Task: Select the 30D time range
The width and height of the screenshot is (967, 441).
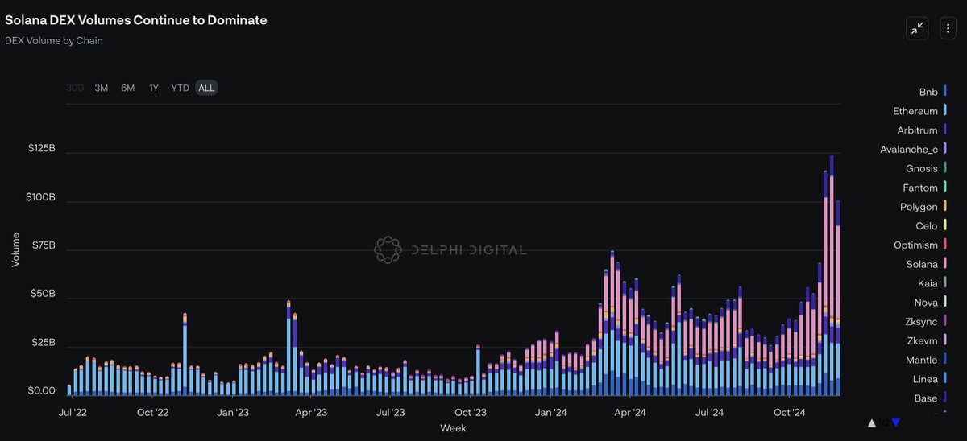Action: pyautogui.click(x=75, y=88)
